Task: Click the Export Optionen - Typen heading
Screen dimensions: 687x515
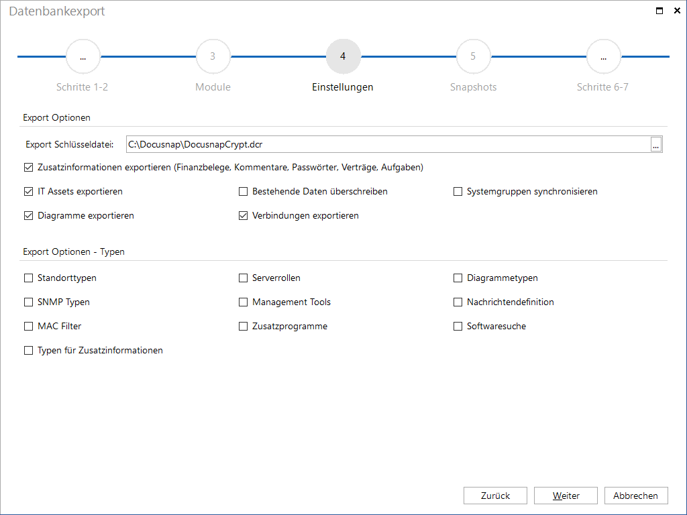Action: pos(74,252)
